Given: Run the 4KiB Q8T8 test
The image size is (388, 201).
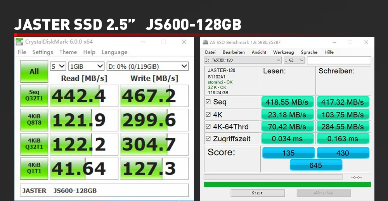Looking at the screenshot, I should tap(34, 120).
